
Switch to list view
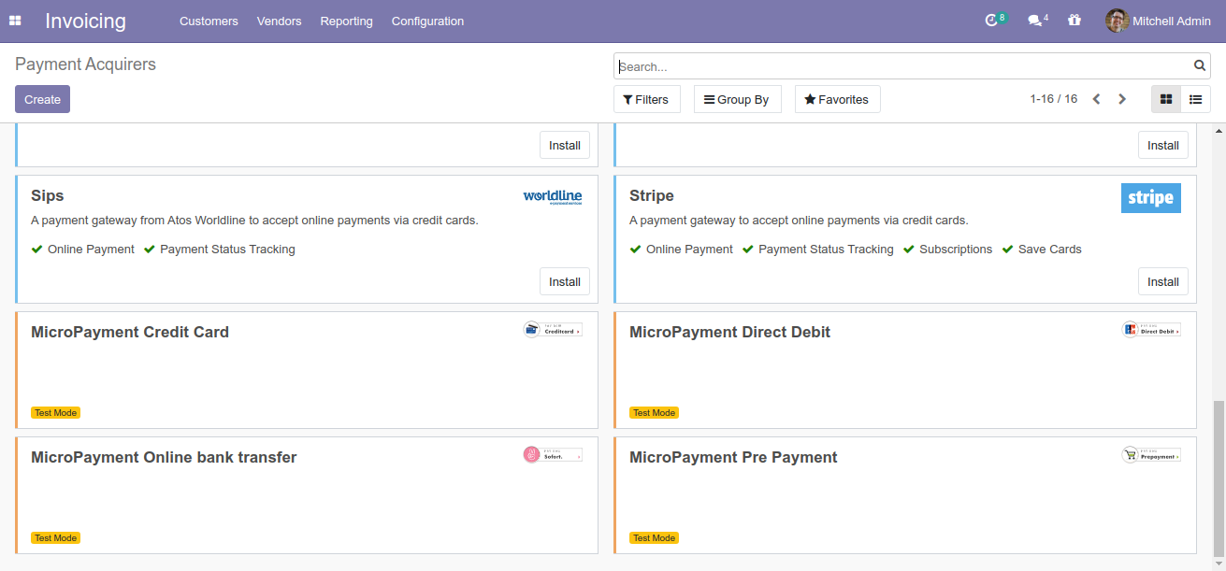point(1195,99)
